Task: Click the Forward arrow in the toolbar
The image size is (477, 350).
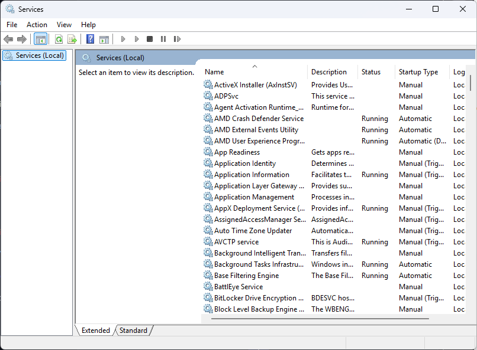Action: (x=22, y=39)
